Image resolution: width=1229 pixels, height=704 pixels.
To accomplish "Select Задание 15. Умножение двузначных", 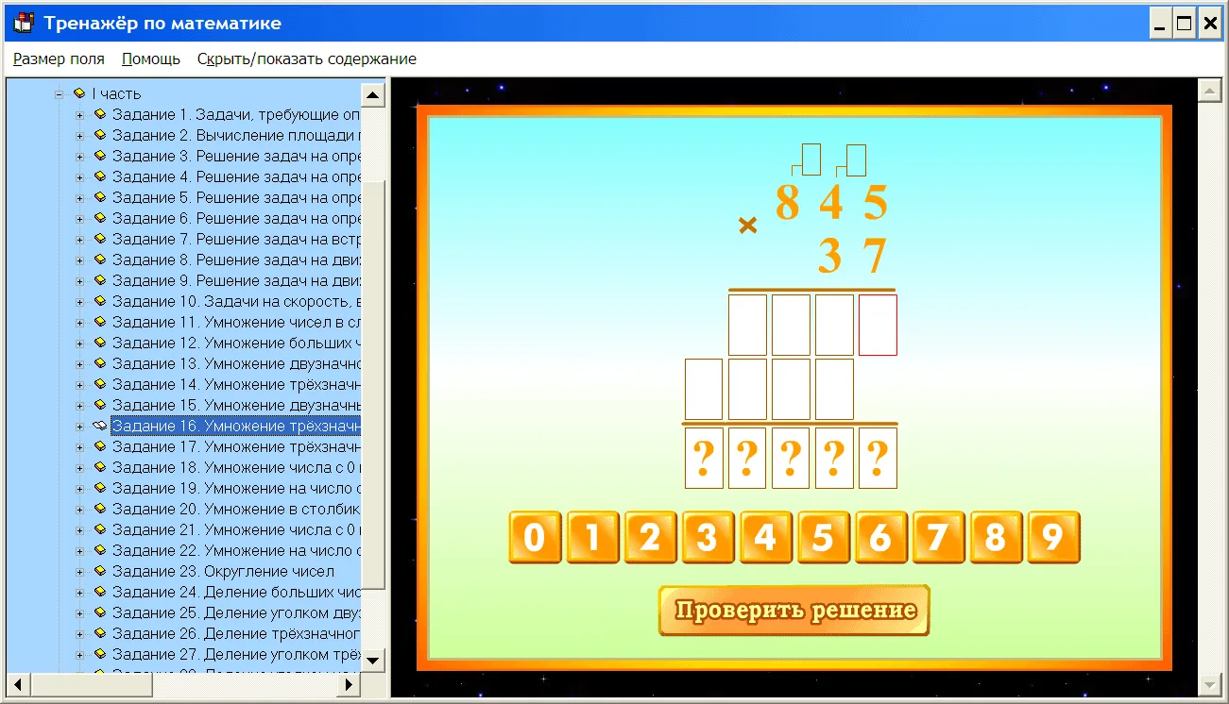I will pos(236,406).
